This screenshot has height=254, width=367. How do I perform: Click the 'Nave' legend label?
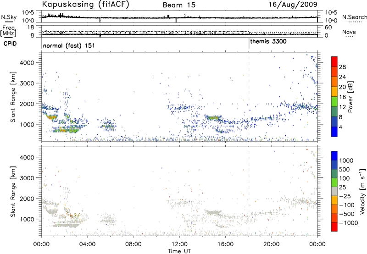(x=349, y=32)
